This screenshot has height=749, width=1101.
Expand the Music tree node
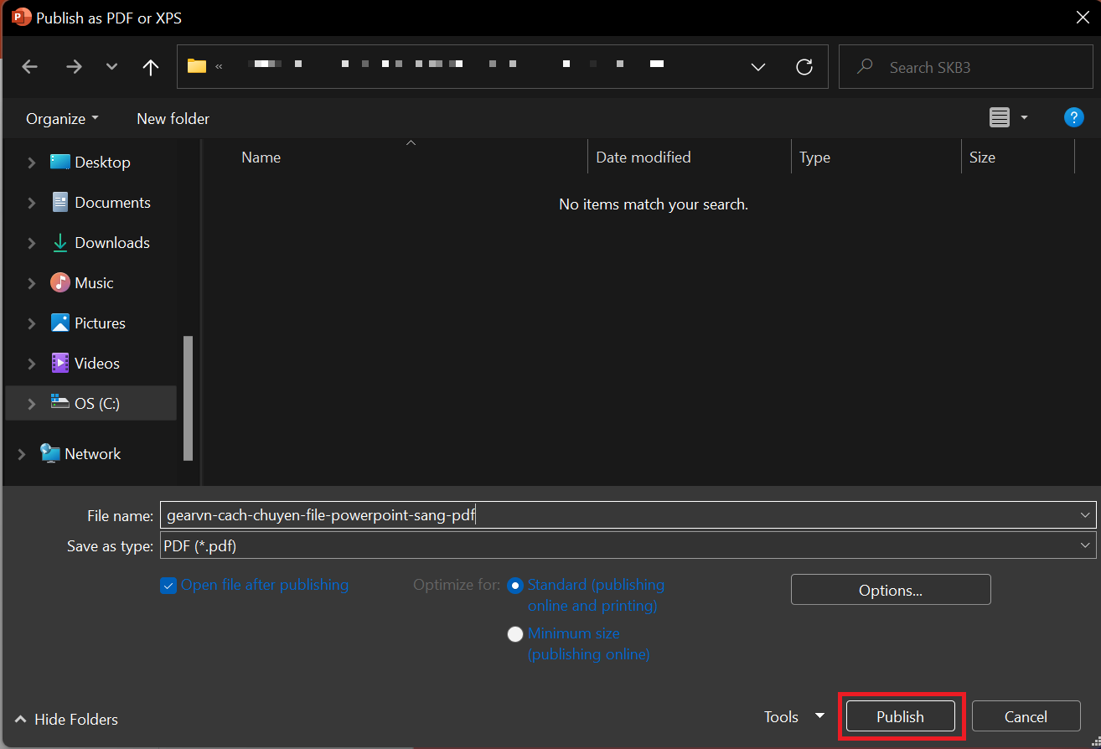32,283
